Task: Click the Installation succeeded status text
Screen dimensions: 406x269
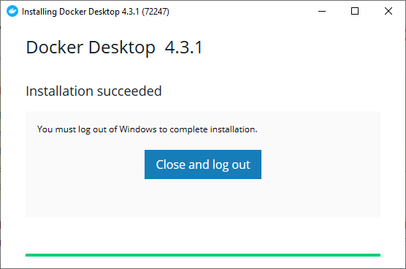Action: click(93, 91)
